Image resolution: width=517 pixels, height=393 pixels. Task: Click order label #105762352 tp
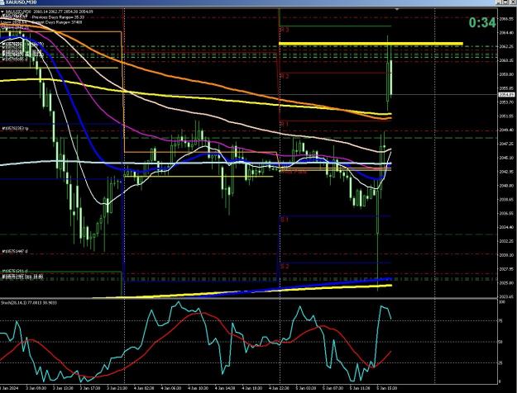click(x=15, y=128)
